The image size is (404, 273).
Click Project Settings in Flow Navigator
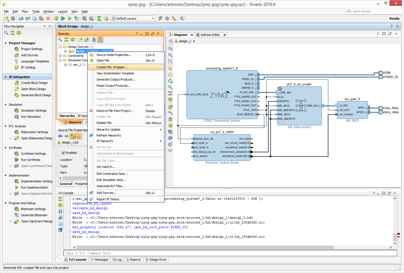[32, 49]
